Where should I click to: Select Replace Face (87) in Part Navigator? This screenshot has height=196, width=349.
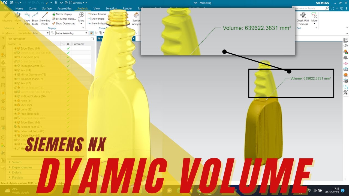(31, 127)
